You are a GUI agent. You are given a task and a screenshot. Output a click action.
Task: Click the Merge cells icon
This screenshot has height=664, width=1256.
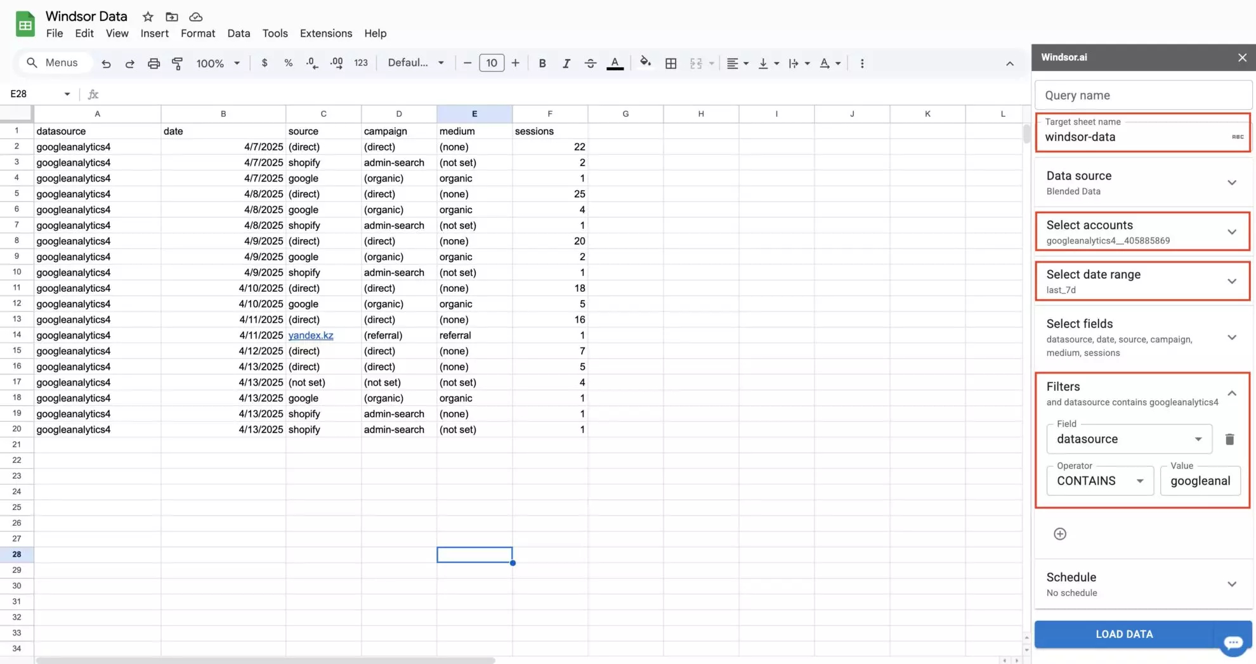tap(696, 63)
